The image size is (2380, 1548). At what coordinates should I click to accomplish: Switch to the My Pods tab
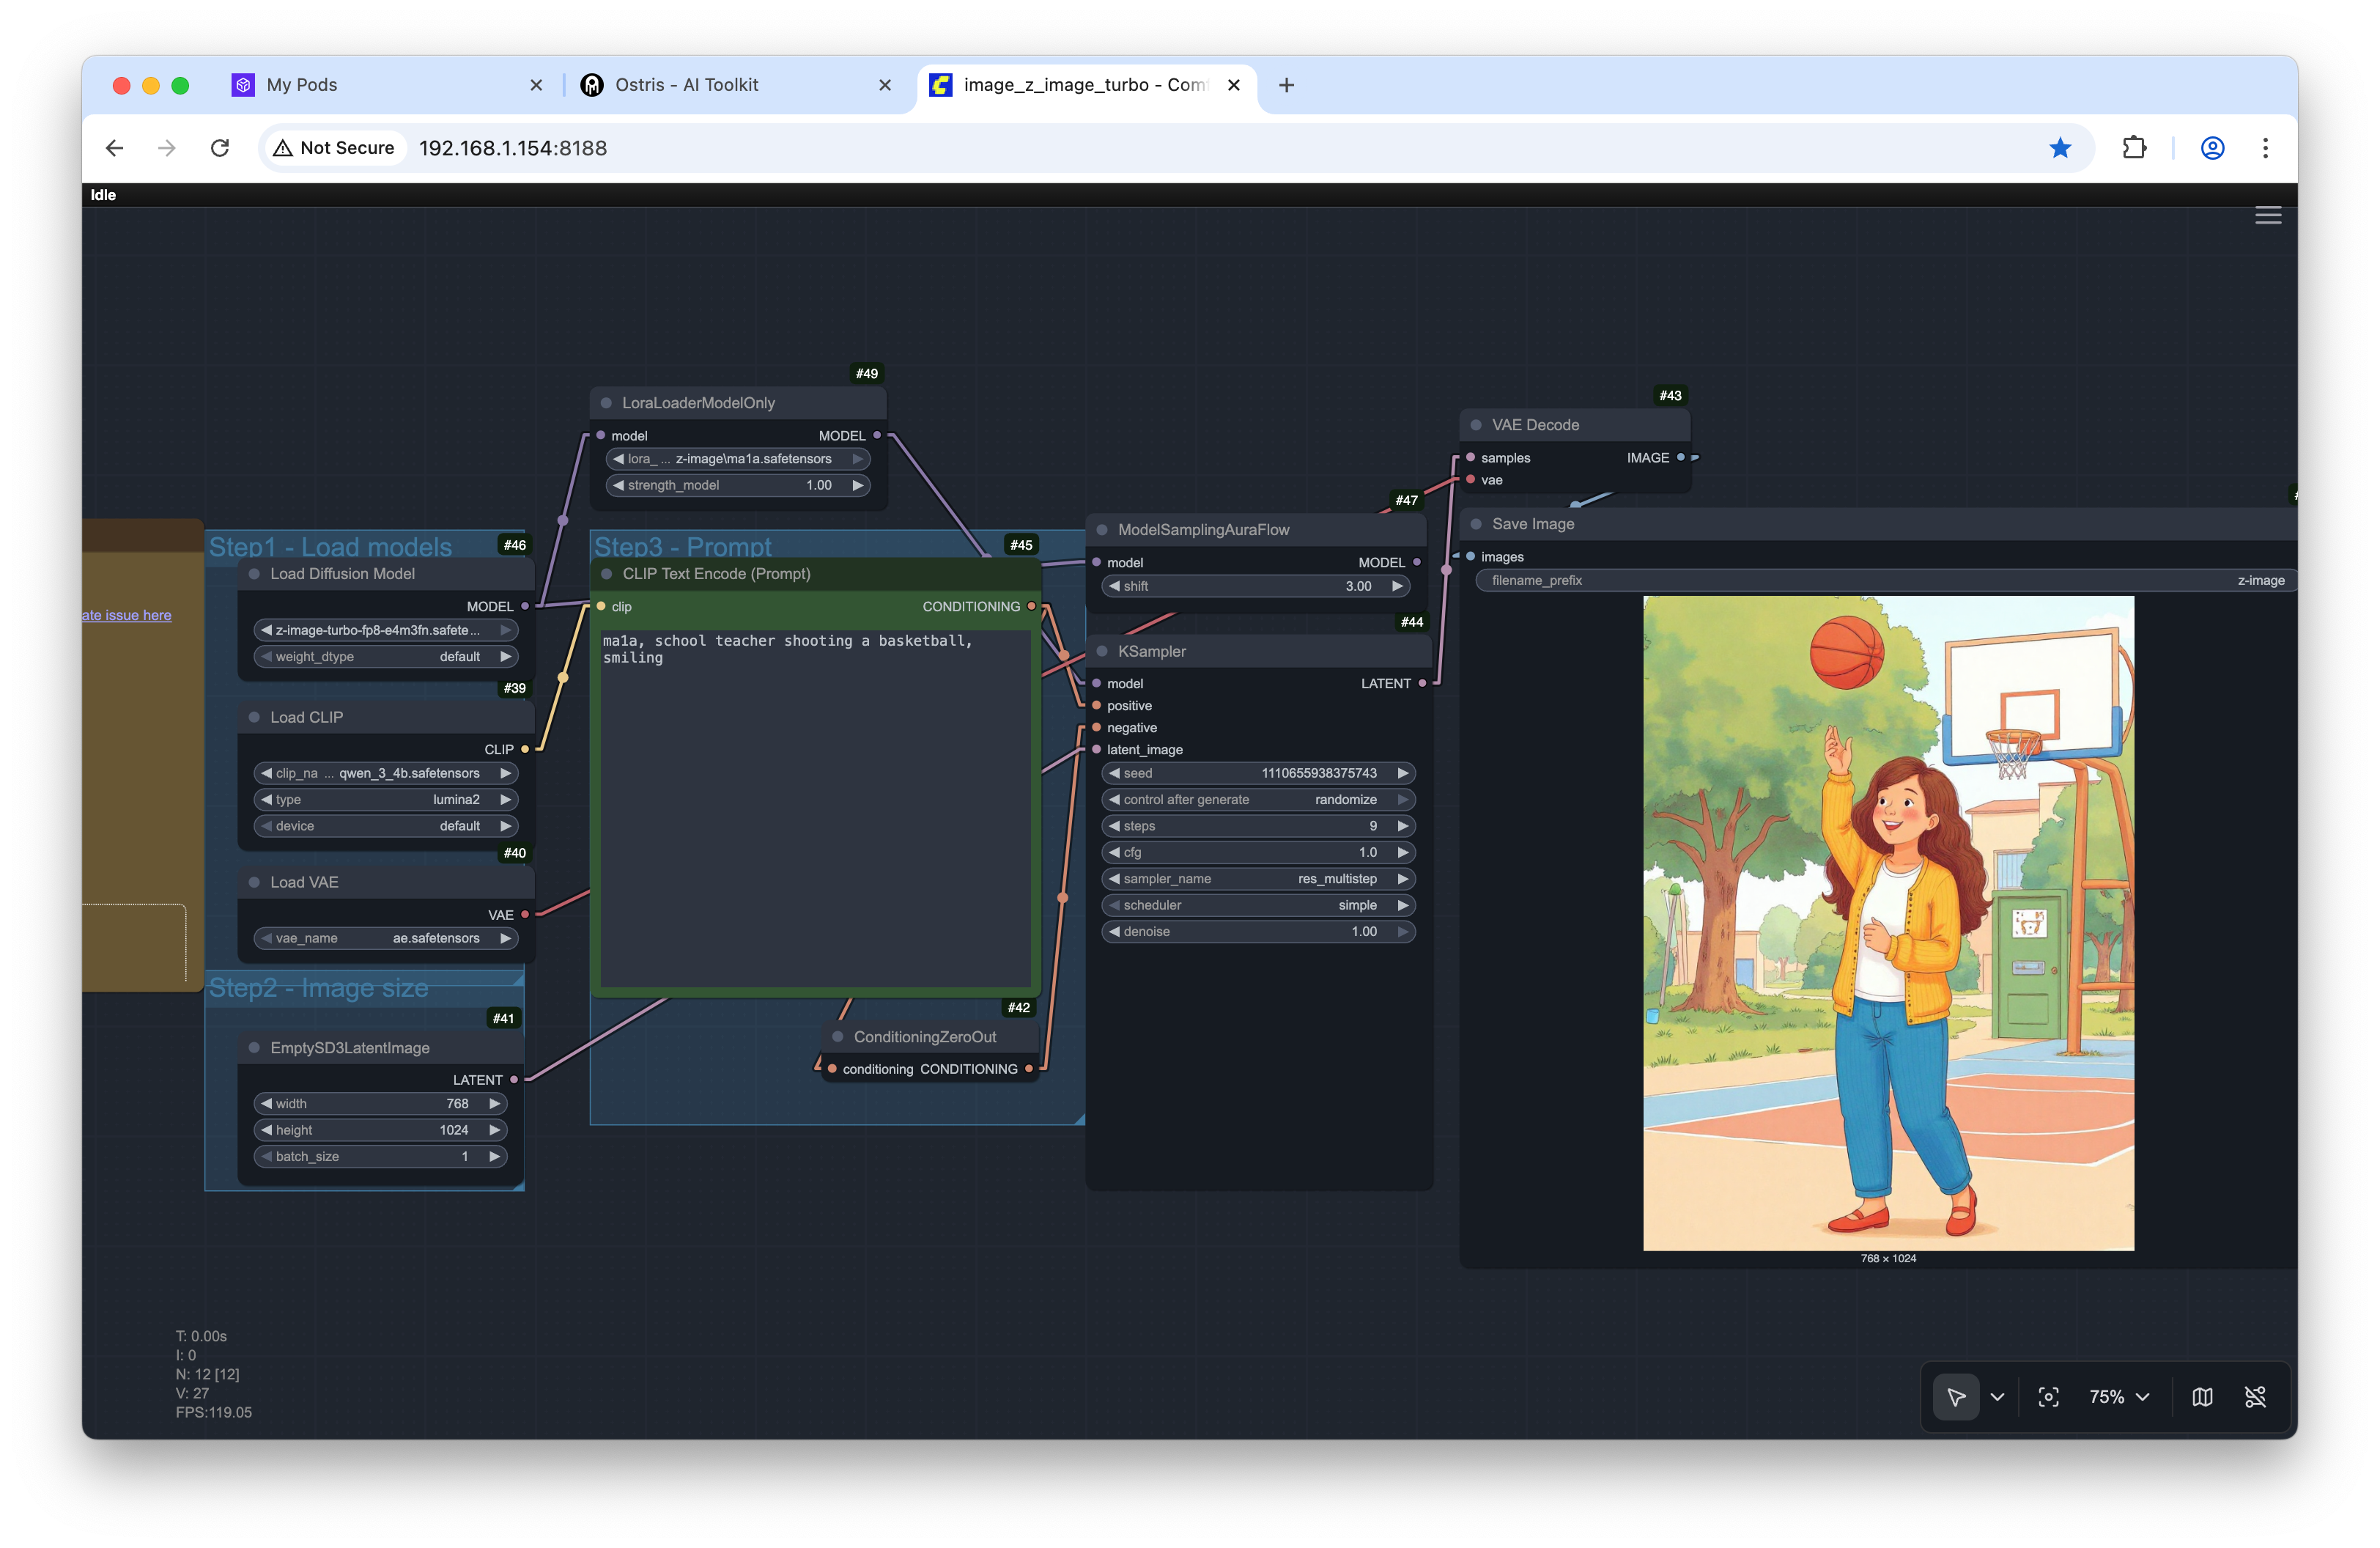(x=302, y=85)
